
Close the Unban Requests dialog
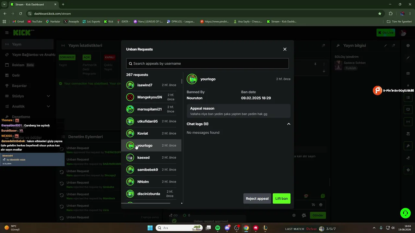pos(285,49)
